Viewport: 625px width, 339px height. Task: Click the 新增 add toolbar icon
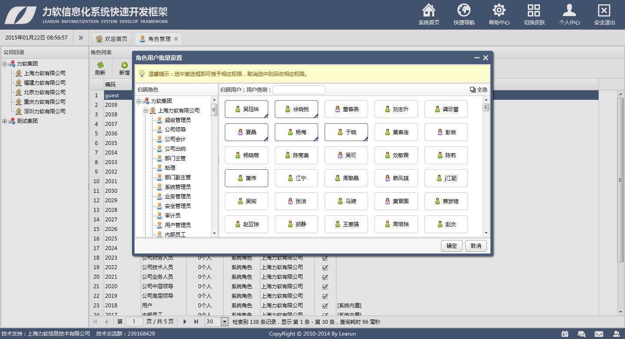click(x=125, y=65)
